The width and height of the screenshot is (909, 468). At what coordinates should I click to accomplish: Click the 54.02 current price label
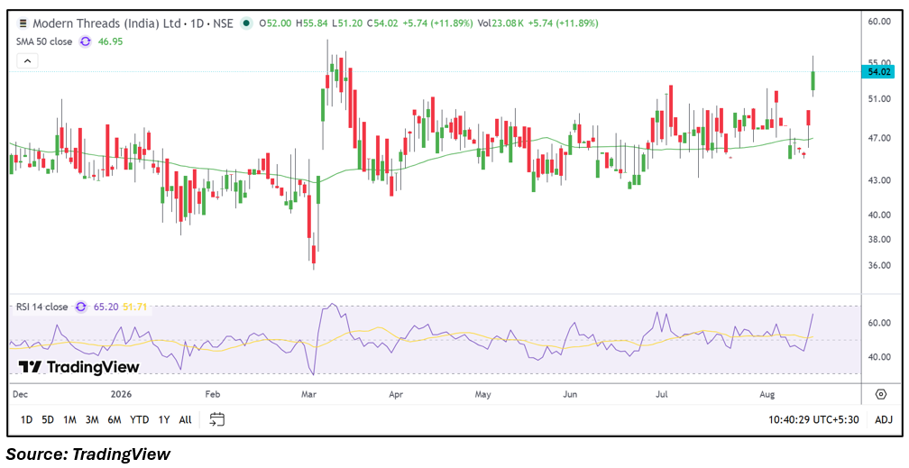coord(878,72)
